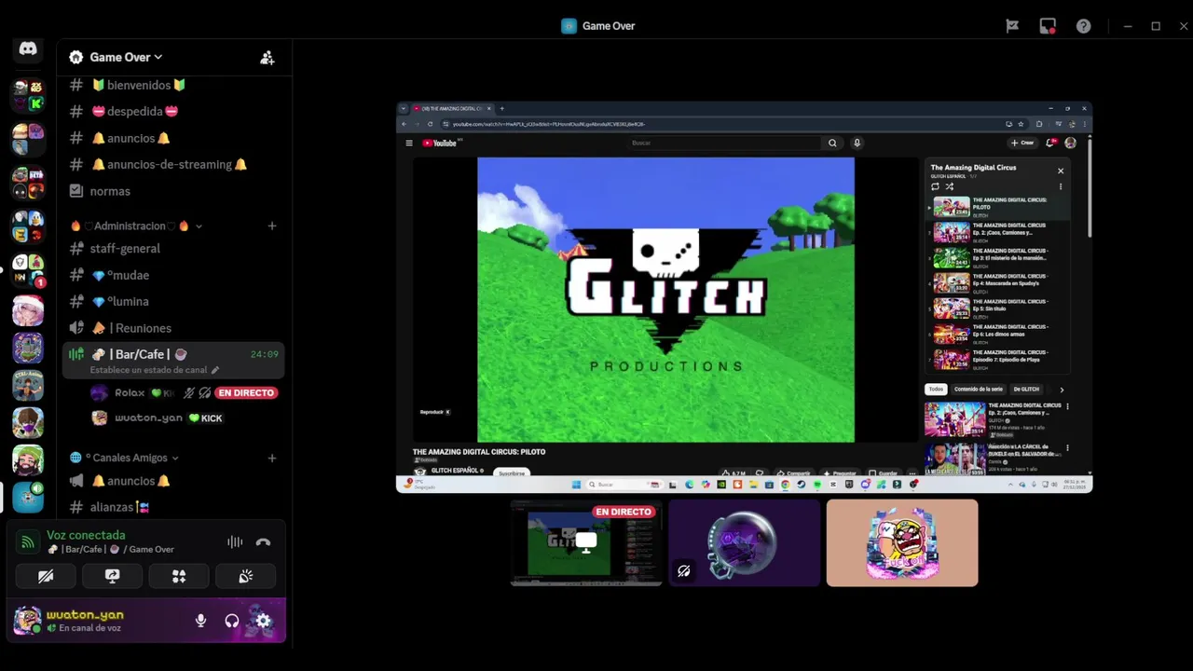1193x671 pixels.
Task: Open noise suppression waveform icon
Action: 235,542
